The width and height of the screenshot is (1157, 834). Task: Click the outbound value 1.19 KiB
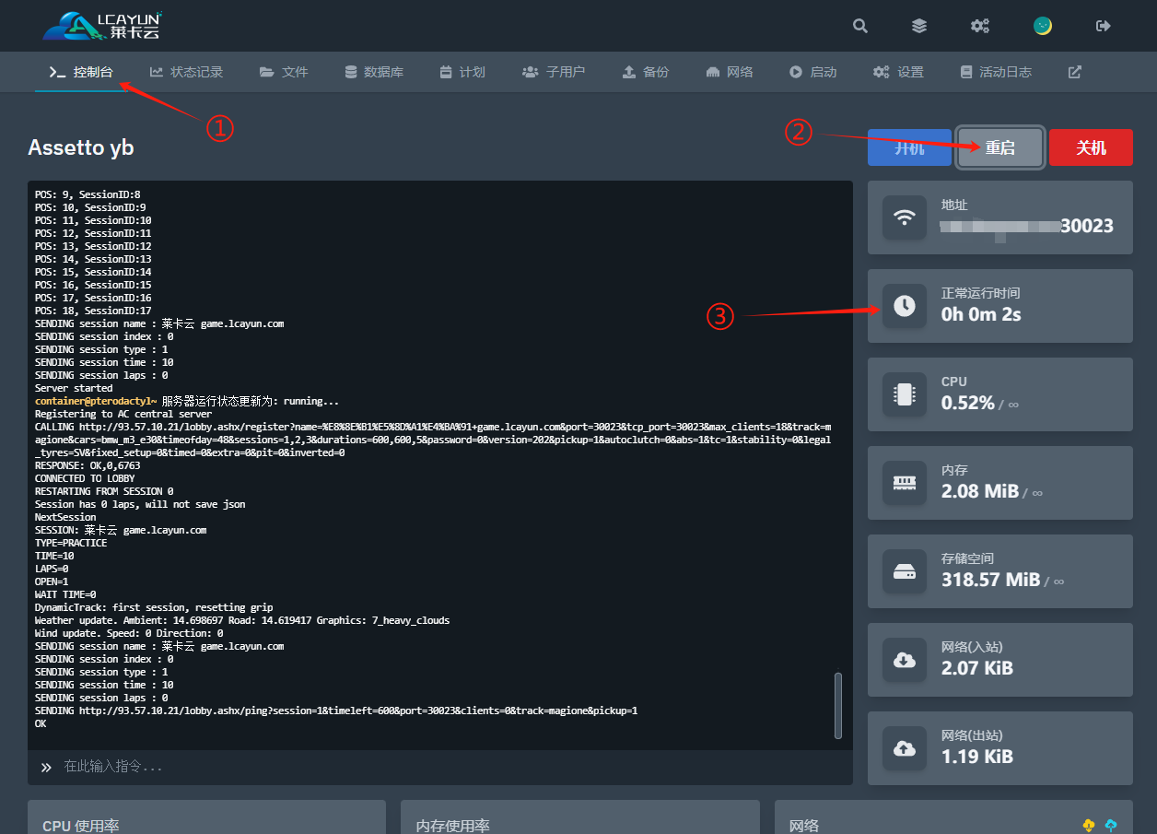pos(977,757)
